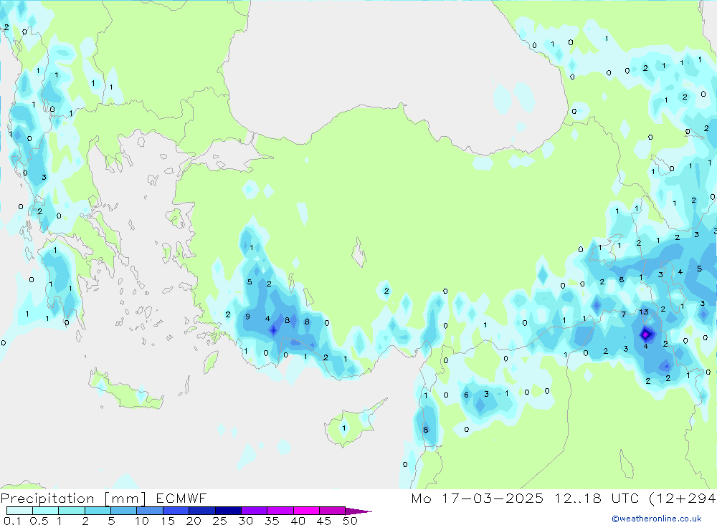
Task: Select the 2–5 mm legend swatch
Action: click(98, 511)
